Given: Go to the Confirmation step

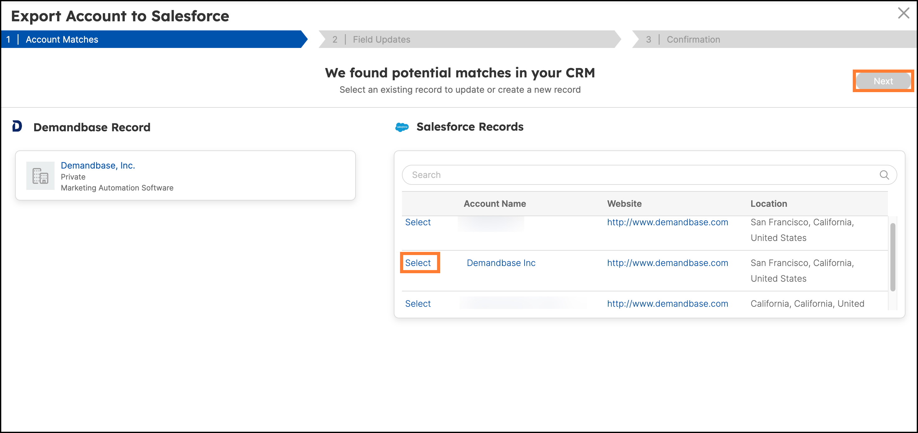Looking at the screenshot, I should click(774, 39).
